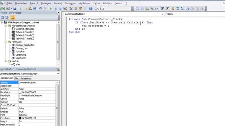Collapse the Formulare folder
This screenshot has height=126, width=225.
pyautogui.click(x=6, y=42)
